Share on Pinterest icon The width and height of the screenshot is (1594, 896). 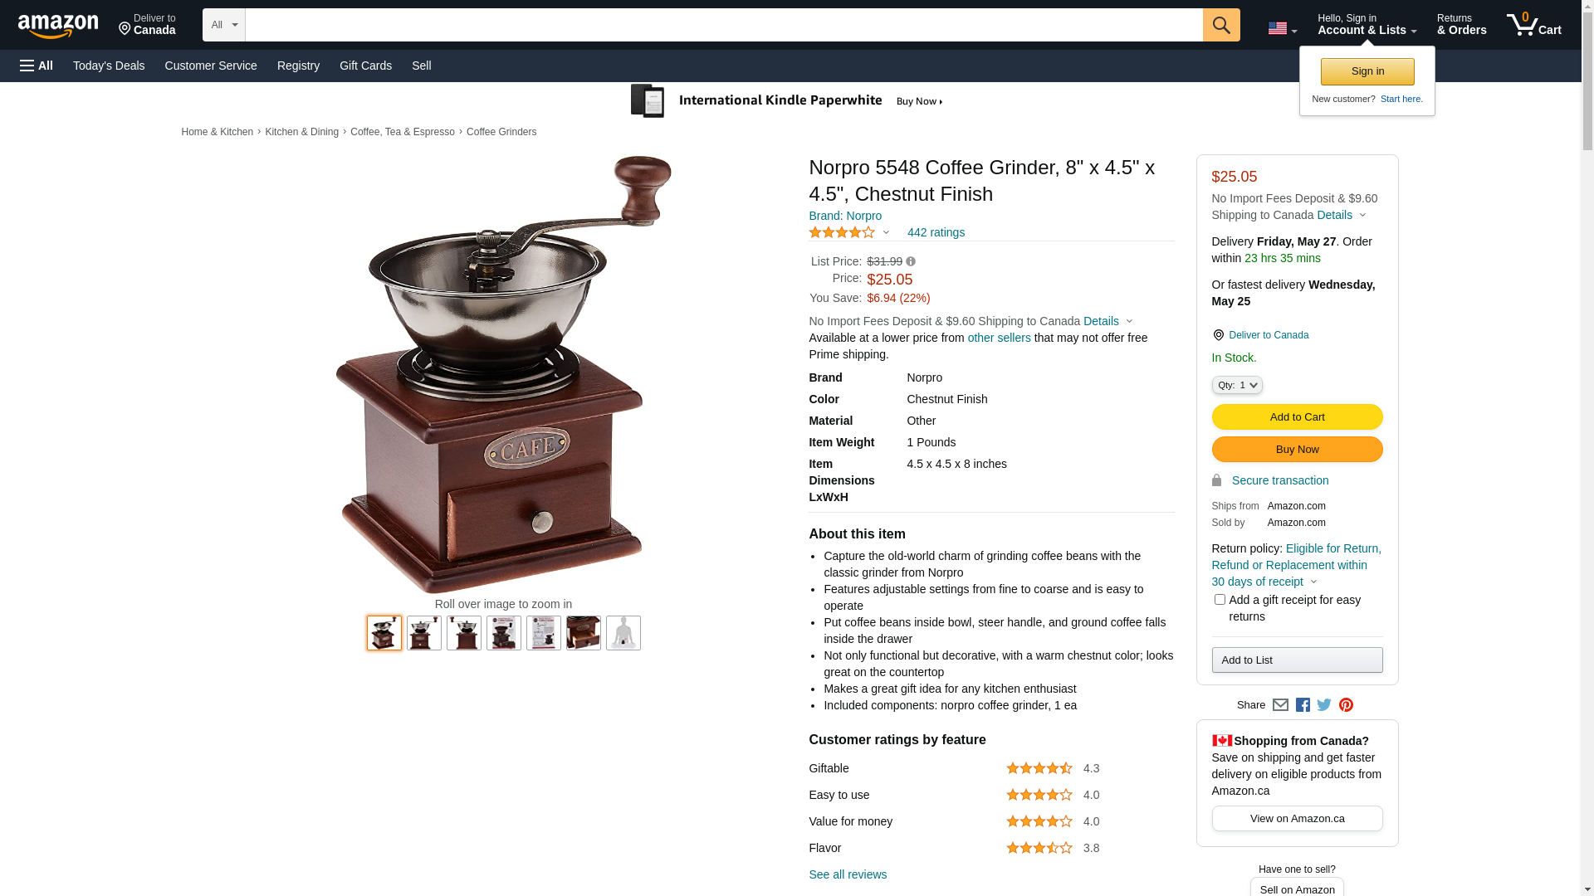coord(1346,705)
